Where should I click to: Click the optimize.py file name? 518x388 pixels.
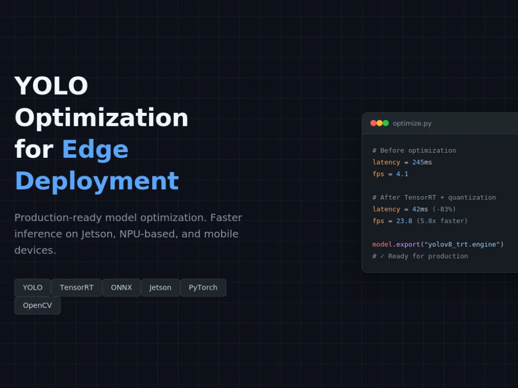tap(412, 124)
